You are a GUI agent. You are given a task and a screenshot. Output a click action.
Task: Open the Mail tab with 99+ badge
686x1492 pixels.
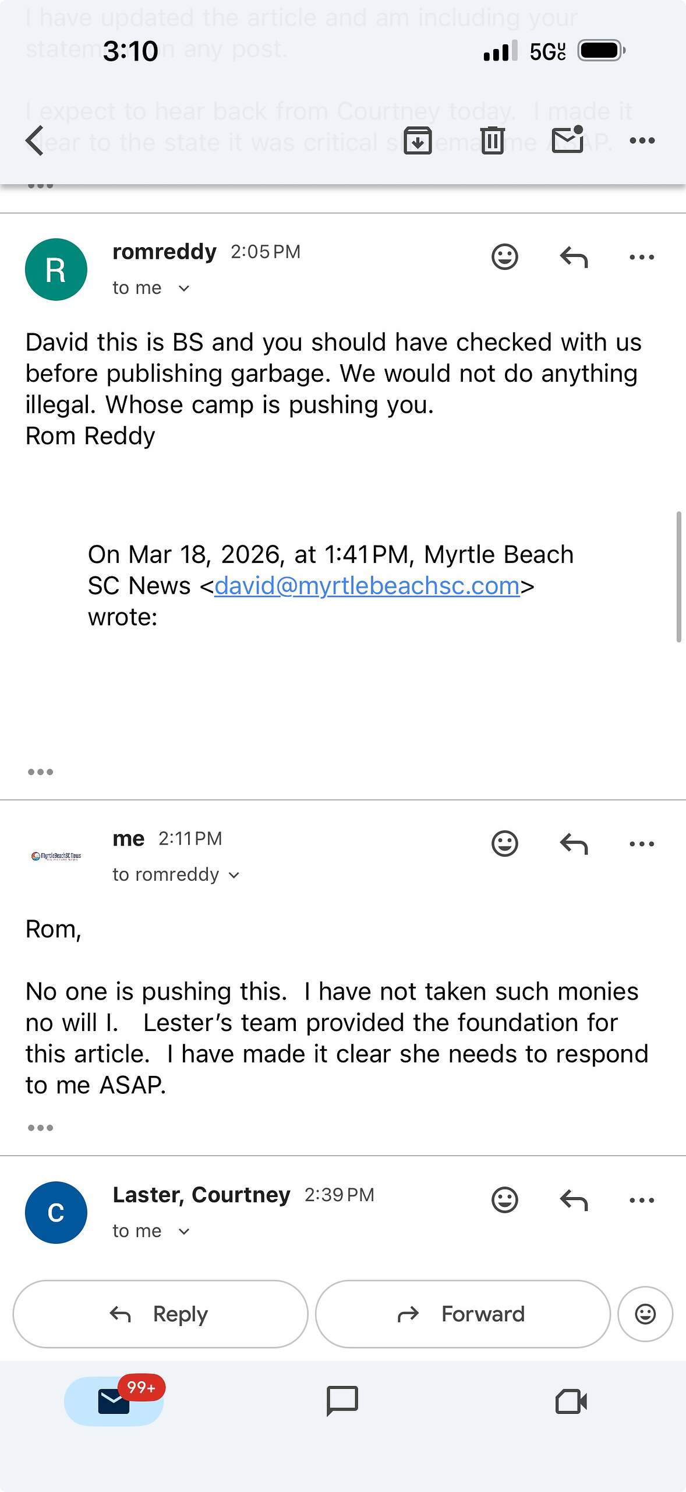tap(114, 1401)
